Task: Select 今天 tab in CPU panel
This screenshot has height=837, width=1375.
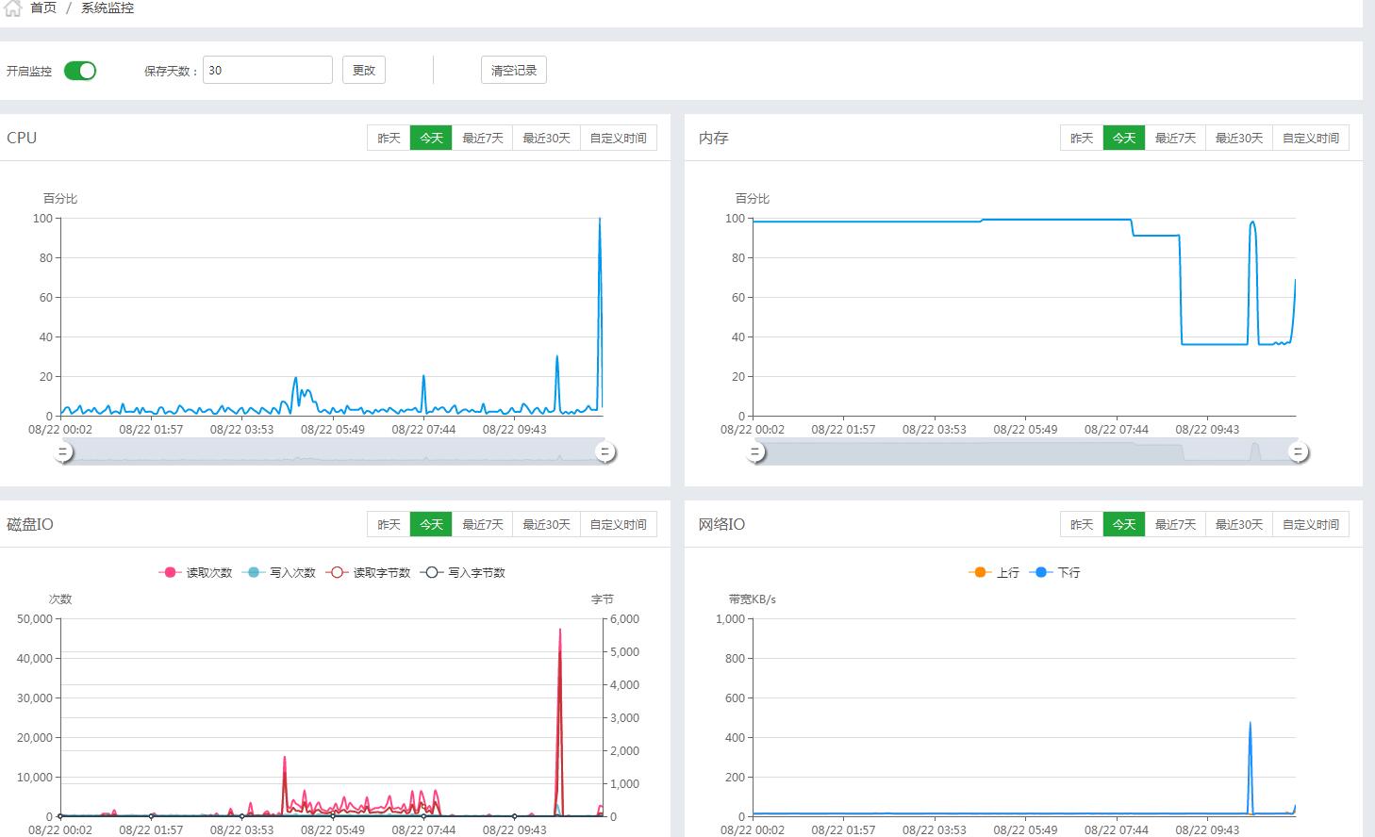Action: 431,138
